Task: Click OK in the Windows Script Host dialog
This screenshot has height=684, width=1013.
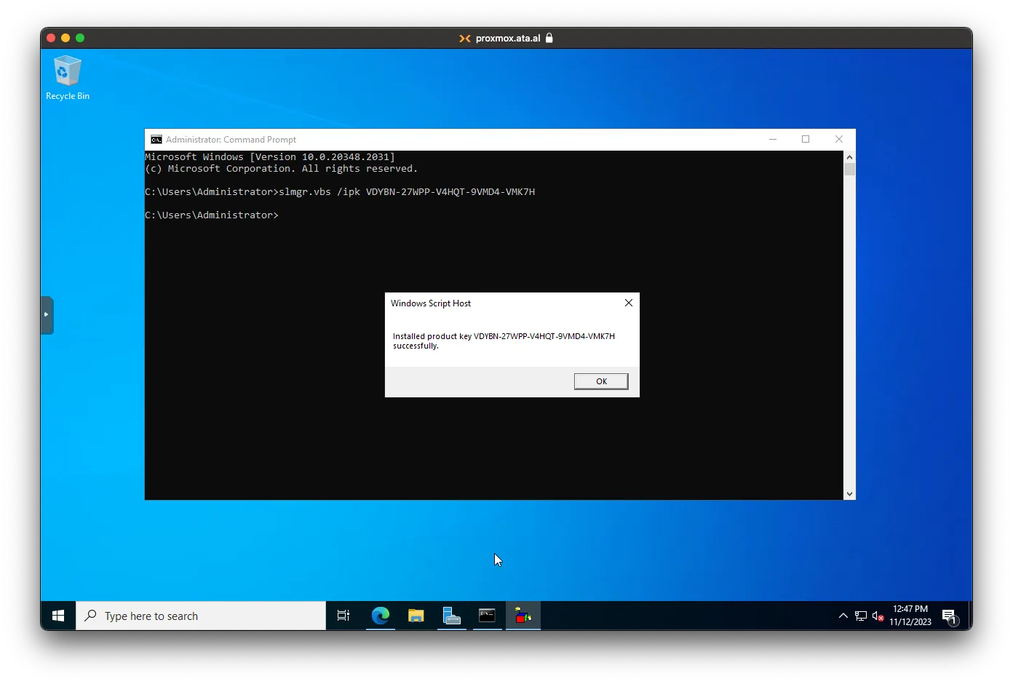Action: click(601, 381)
